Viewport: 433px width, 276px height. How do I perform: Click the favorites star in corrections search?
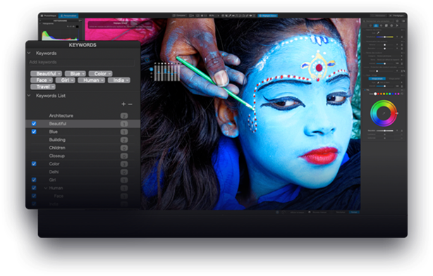point(397,21)
